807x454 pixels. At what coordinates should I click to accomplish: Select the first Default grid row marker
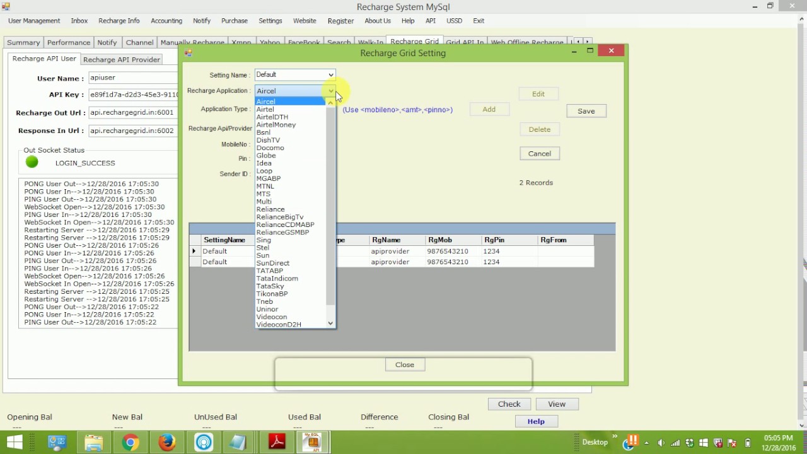coord(194,251)
